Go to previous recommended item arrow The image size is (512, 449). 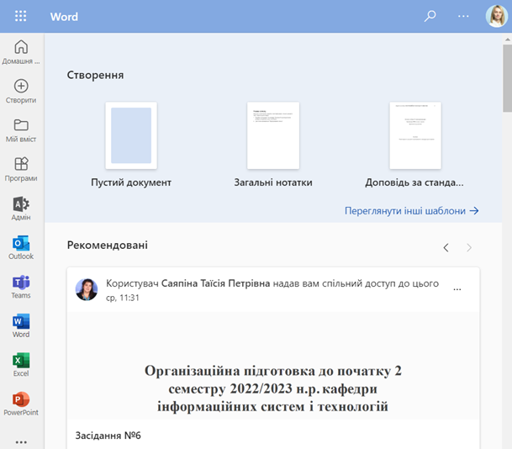tap(446, 247)
